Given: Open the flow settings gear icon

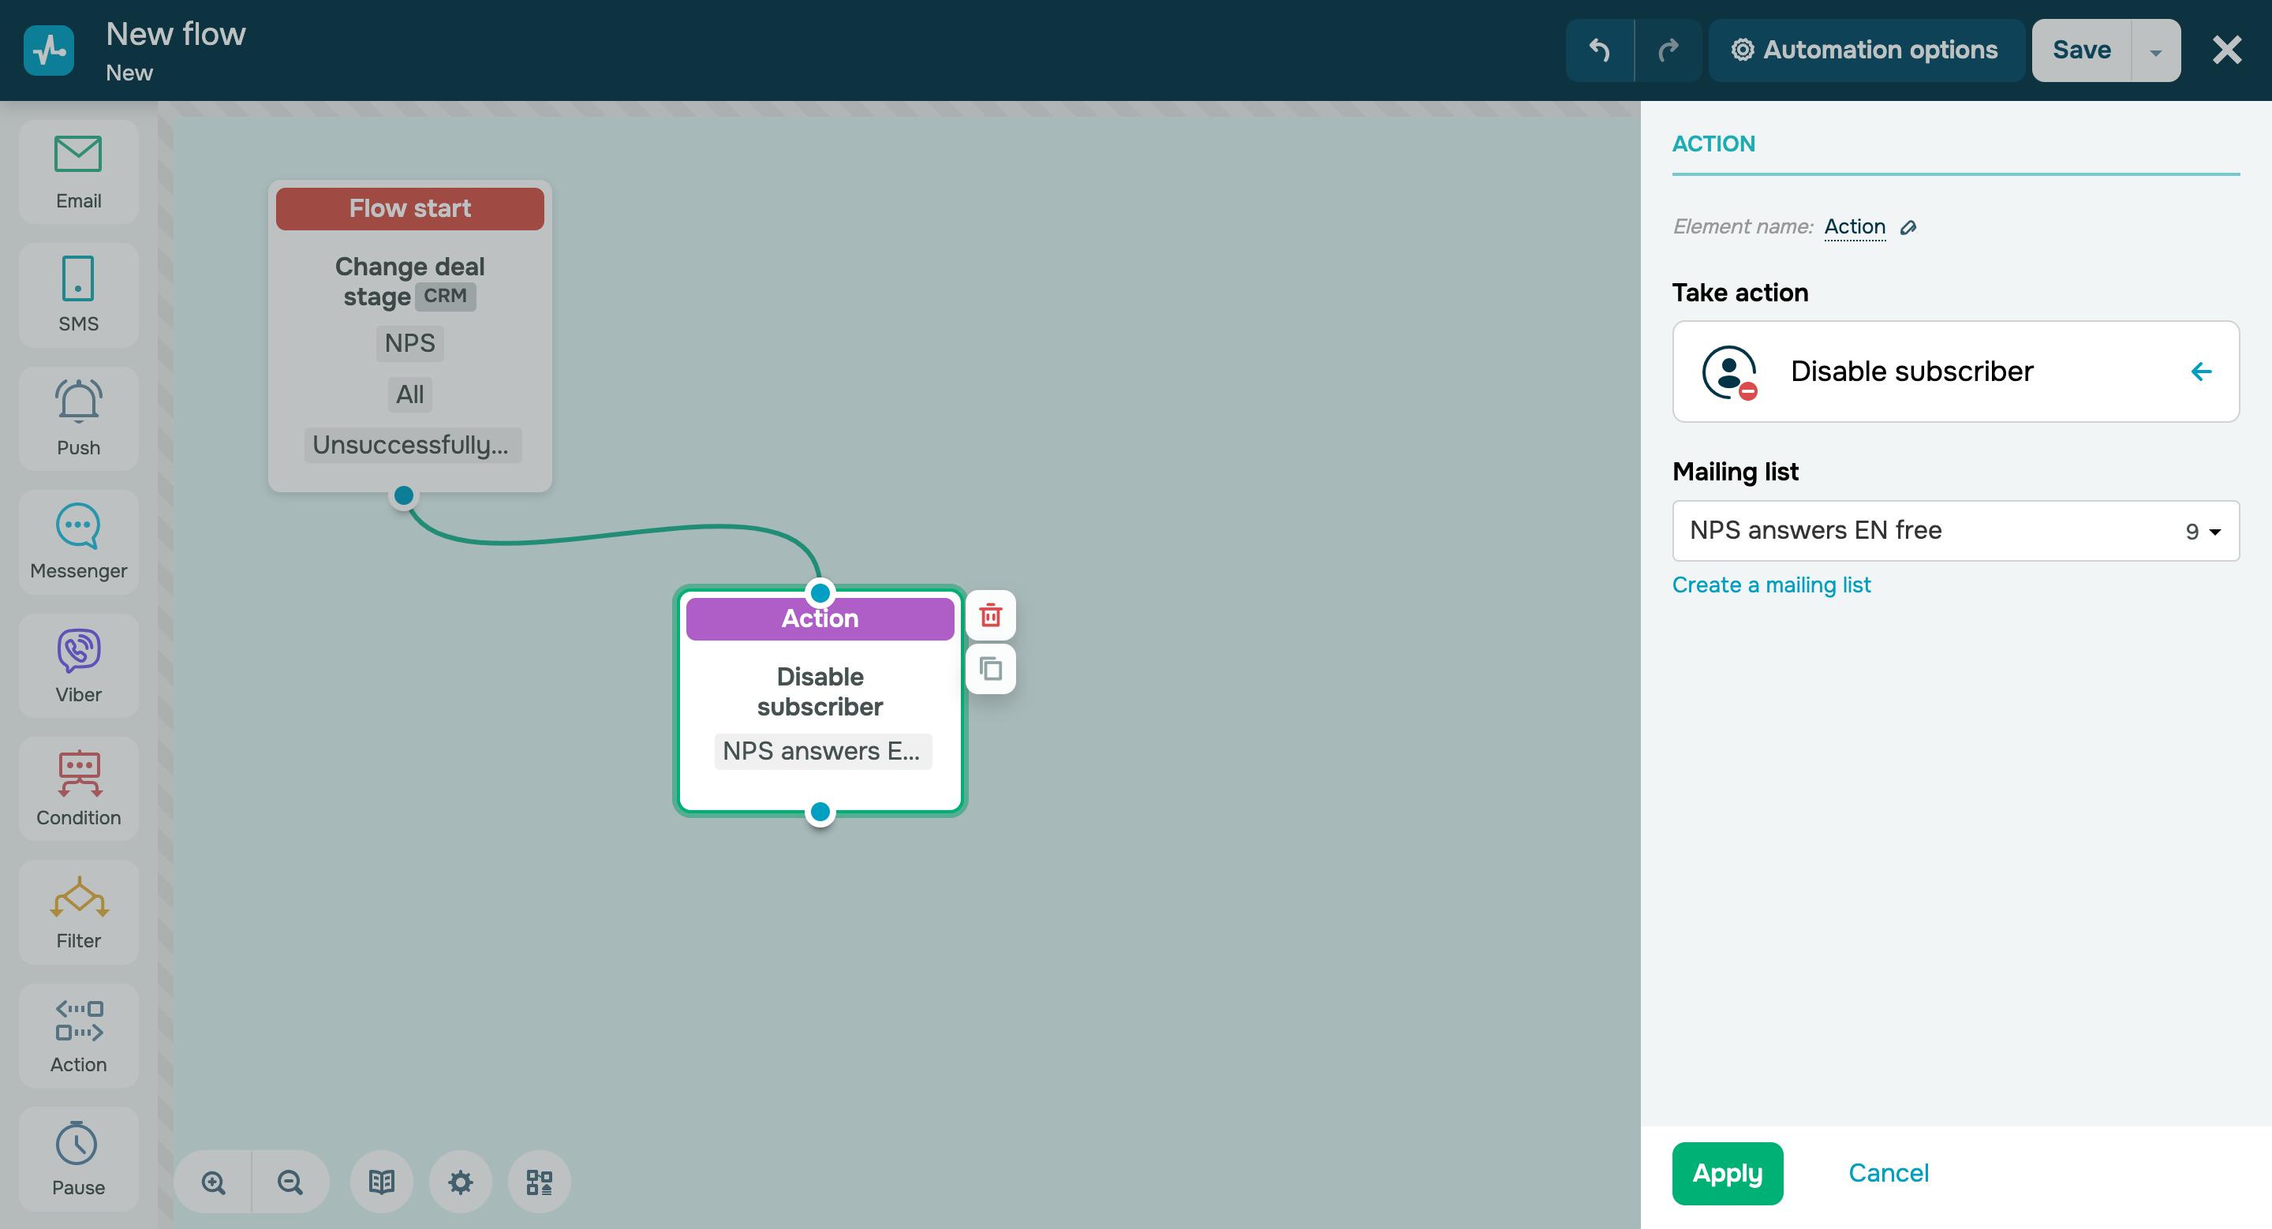Looking at the screenshot, I should (x=459, y=1182).
